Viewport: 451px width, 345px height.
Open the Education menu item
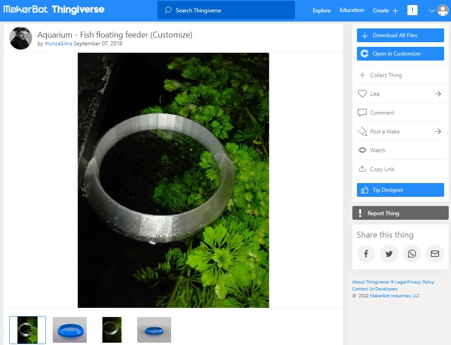352,10
